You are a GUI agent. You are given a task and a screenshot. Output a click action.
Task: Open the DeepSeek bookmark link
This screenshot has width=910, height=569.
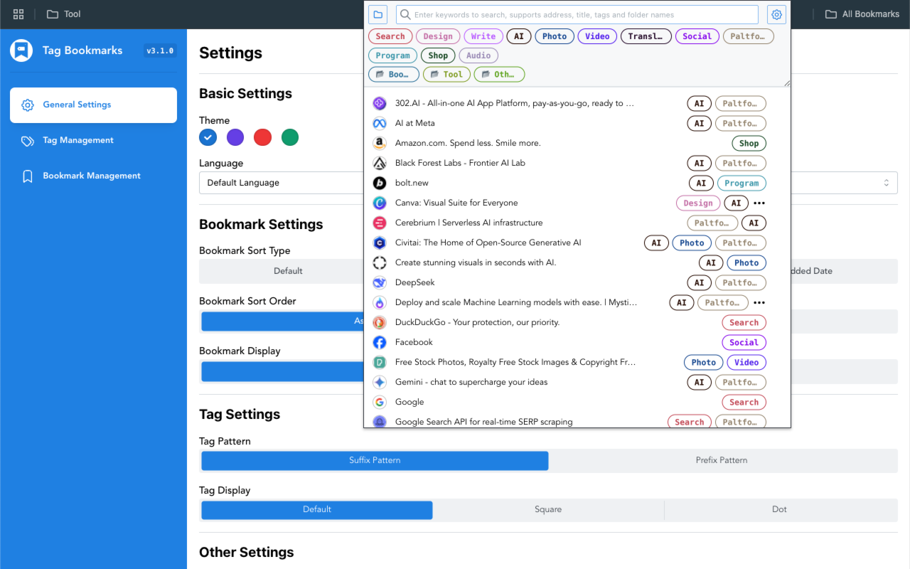[x=414, y=282]
